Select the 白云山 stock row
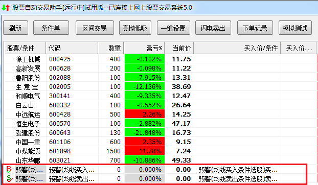Viewport: 318px width, 185px height. [x=160, y=105]
